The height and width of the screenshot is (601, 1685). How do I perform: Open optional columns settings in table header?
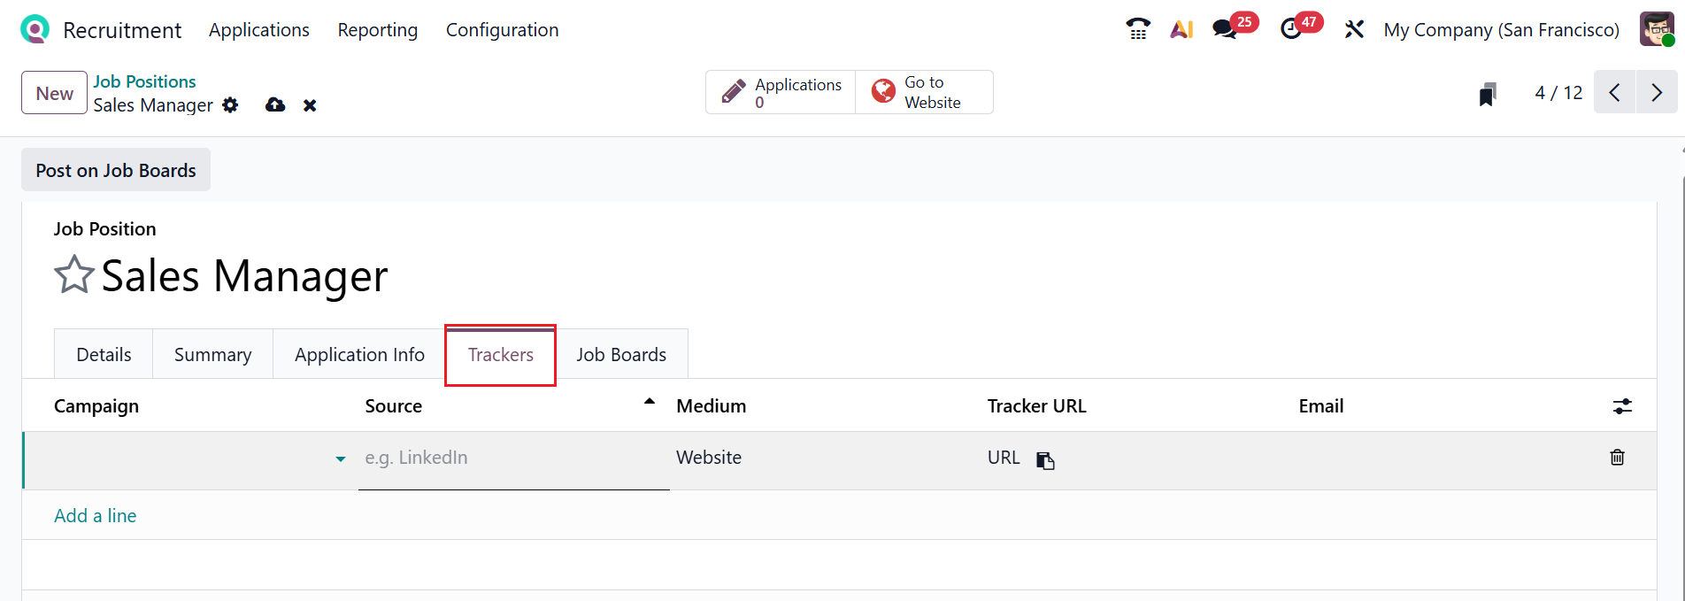pyautogui.click(x=1621, y=406)
